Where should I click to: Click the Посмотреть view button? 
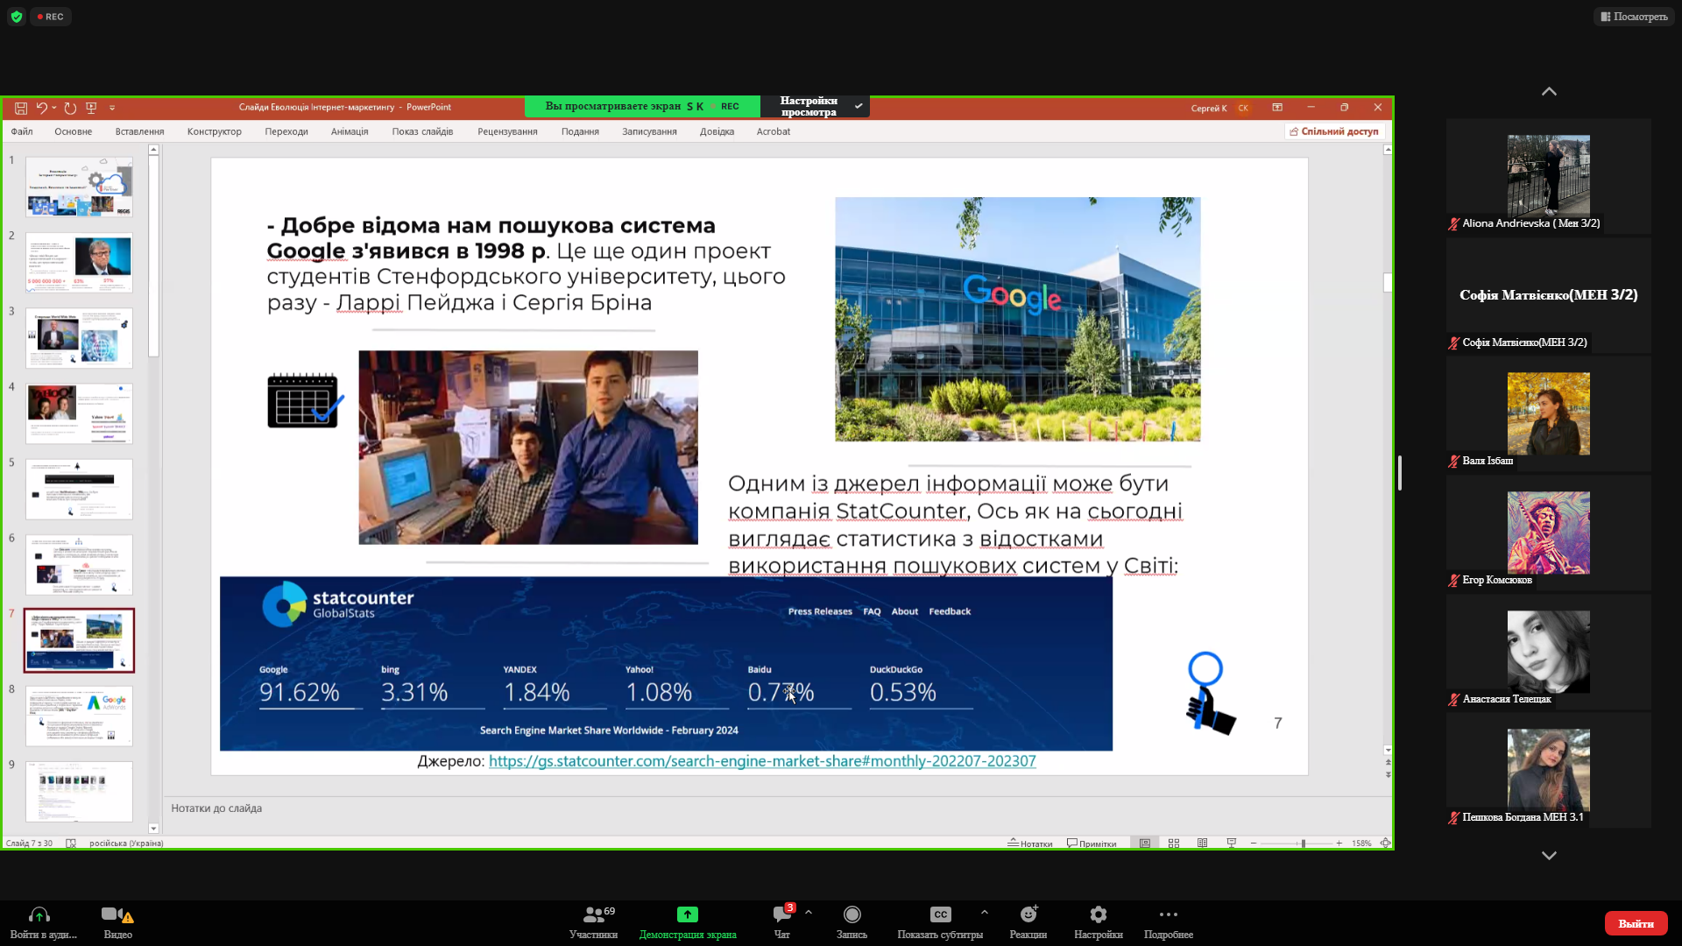[x=1634, y=17]
